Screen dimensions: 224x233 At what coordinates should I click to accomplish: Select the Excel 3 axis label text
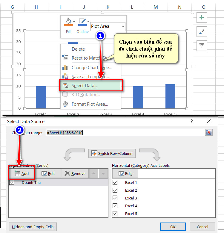click(131, 198)
